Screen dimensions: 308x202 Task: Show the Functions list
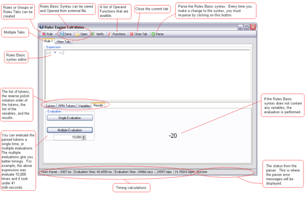(117, 34)
